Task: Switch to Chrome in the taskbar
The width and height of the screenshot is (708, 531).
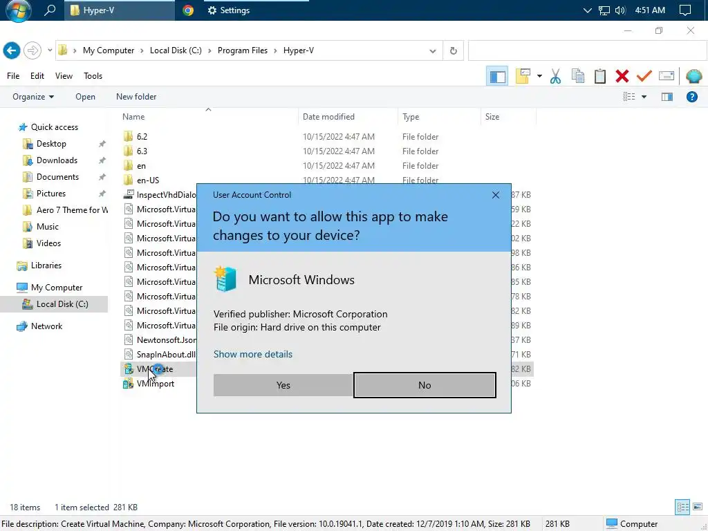Action: (188, 10)
